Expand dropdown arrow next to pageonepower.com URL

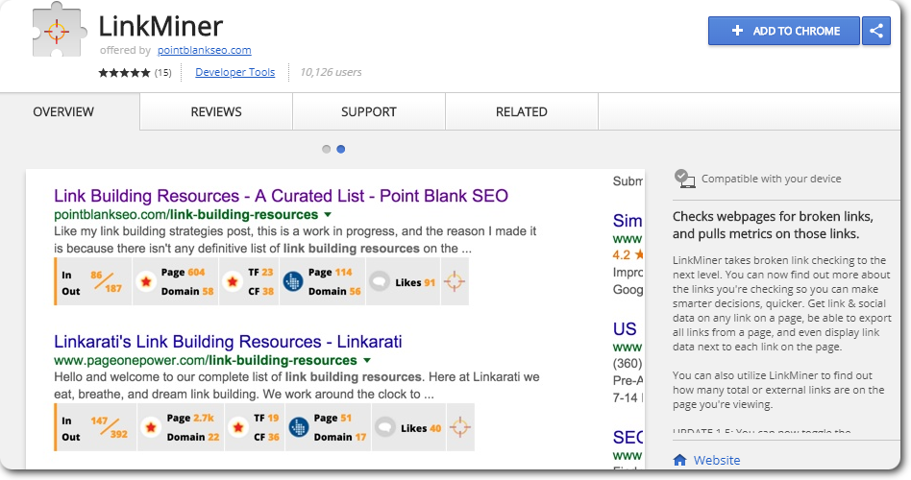pyautogui.click(x=367, y=360)
